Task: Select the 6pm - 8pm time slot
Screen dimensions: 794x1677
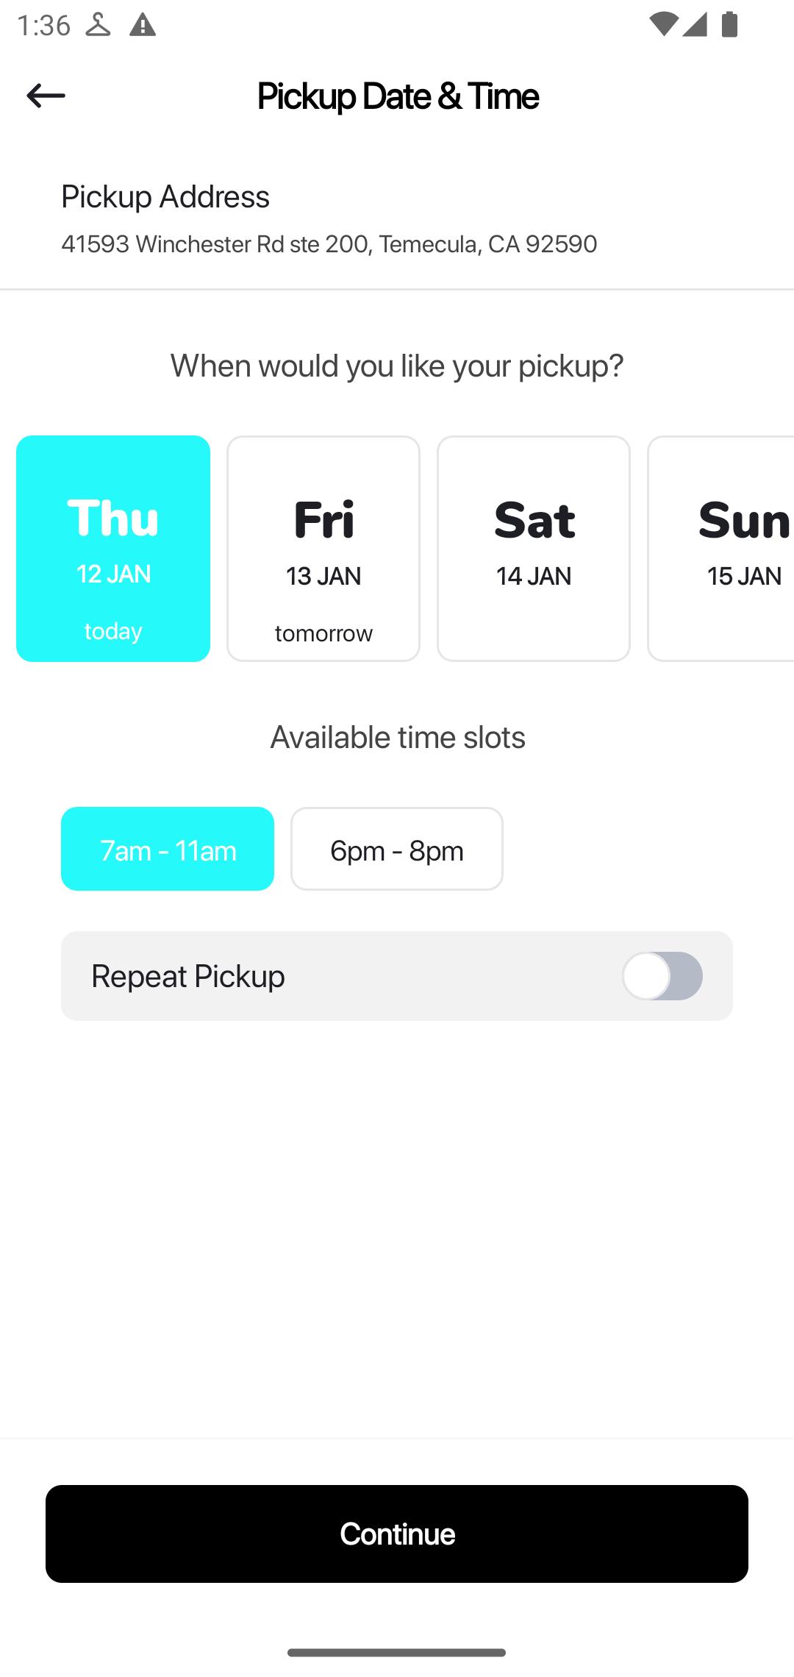Action: click(x=397, y=849)
